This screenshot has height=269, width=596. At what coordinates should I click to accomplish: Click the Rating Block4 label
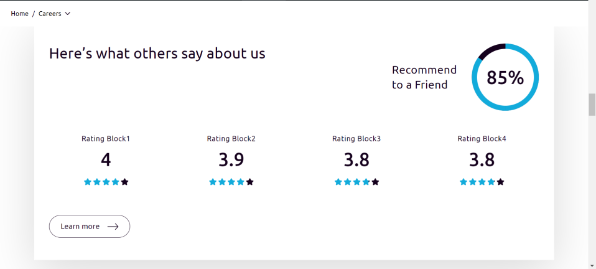pos(482,139)
